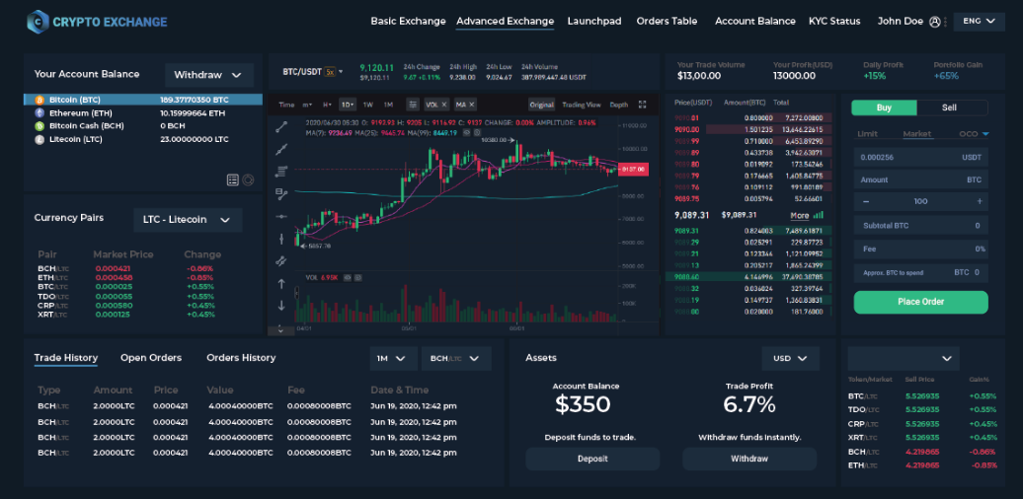Set chart interval to 1W
This screenshot has height=499, width=1023.
click(368, 105)
